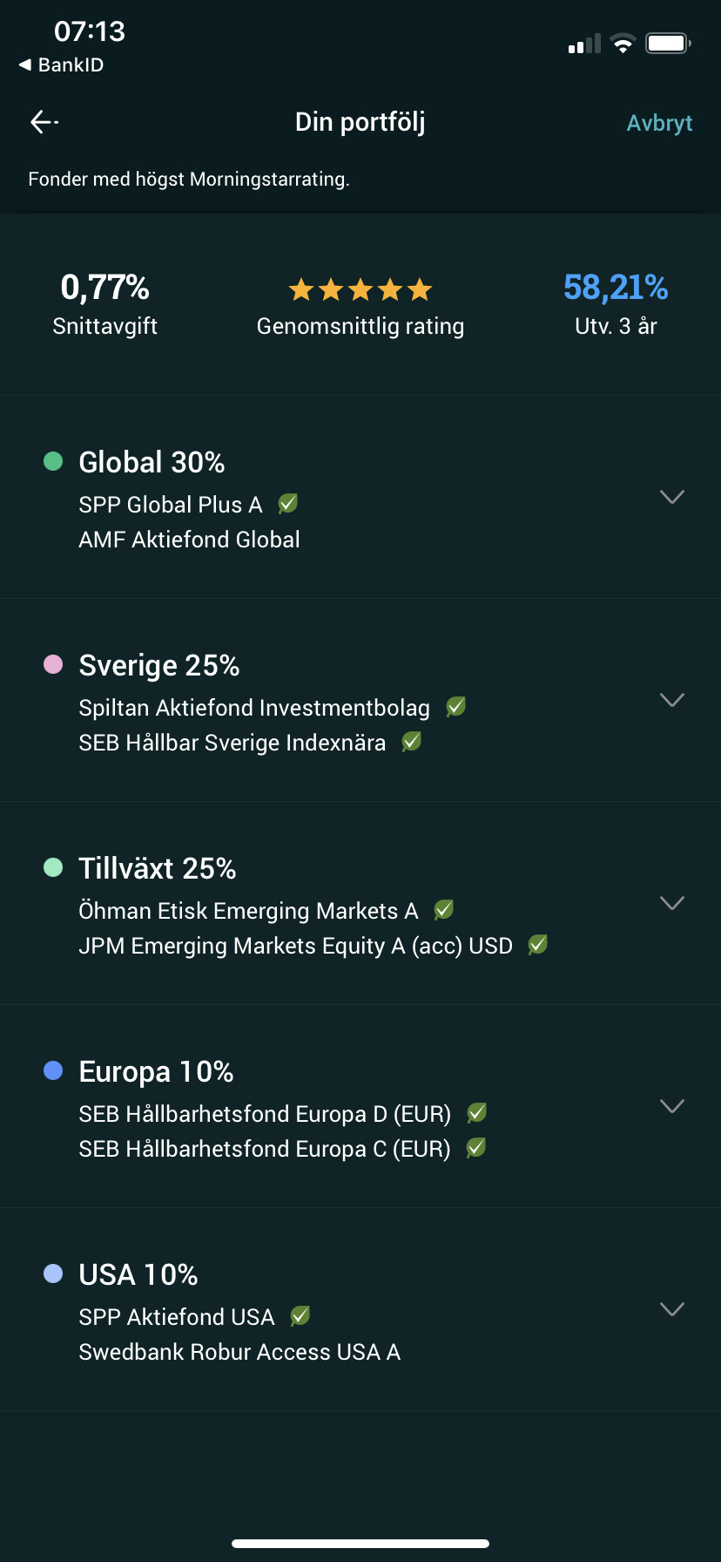Image resolution: width=721 pixels, height=1562 pixels.
Task: Tap the leaf badge next to Spiltan Aktiefond Investmentbolag
Action: [x=455, y=707]
